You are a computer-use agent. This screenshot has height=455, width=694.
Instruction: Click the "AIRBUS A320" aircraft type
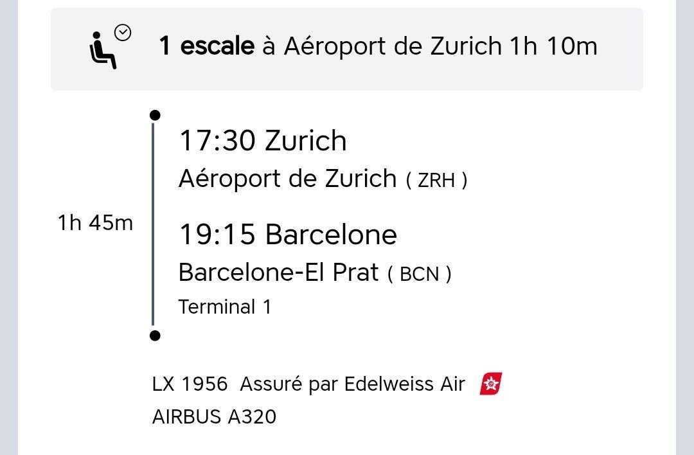[x=214, y=416]
